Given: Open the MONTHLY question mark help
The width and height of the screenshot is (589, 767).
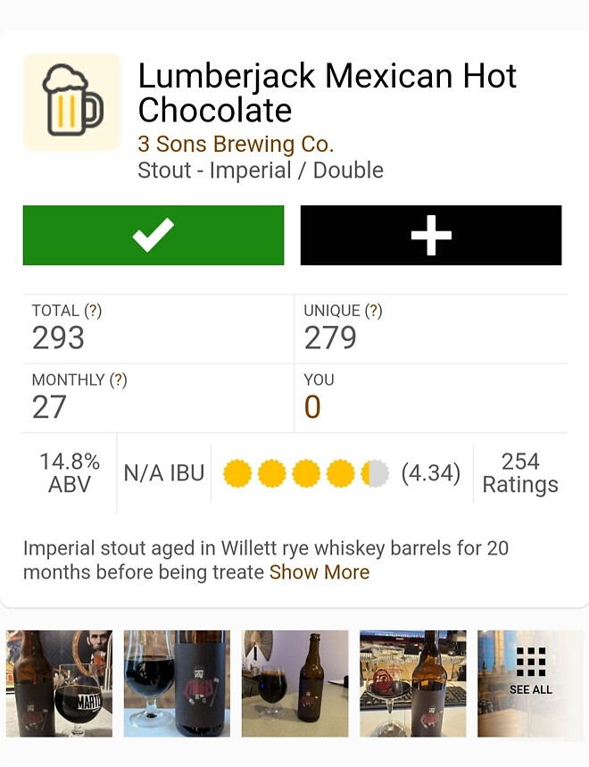Looking at the screenshot, I should coord(118,379).
